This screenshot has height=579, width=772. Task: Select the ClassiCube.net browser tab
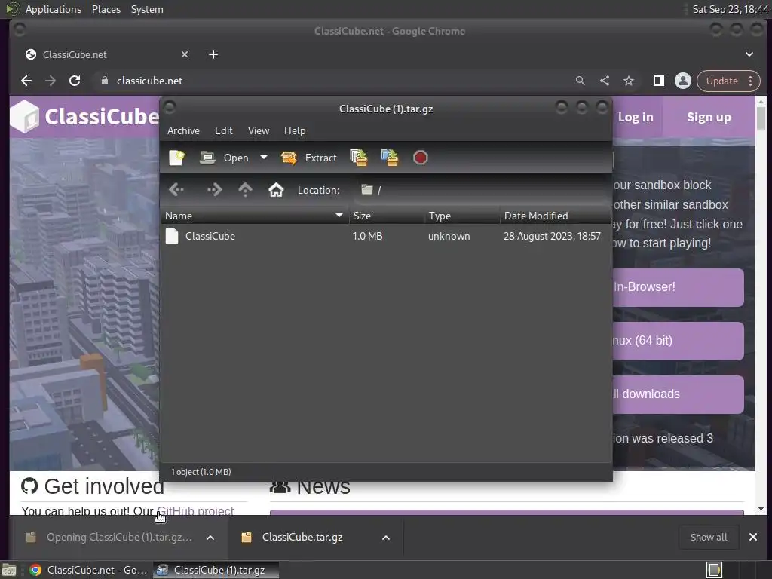(106, 54)
